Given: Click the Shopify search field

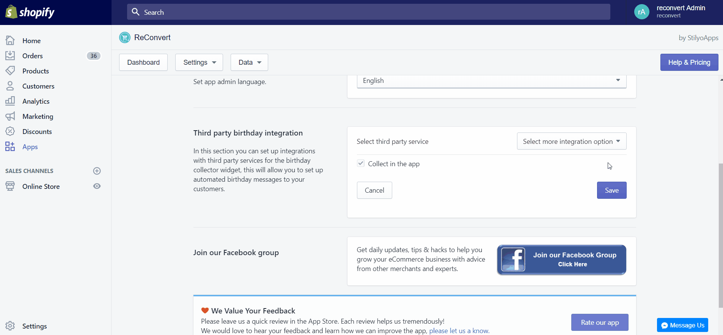Looking at the screenshot, I should (x=369, y=12).
